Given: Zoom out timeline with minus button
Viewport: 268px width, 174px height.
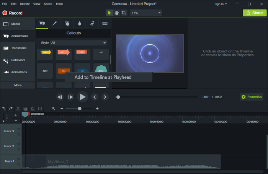Looking at the screenshot, I should tap(62, 109).
